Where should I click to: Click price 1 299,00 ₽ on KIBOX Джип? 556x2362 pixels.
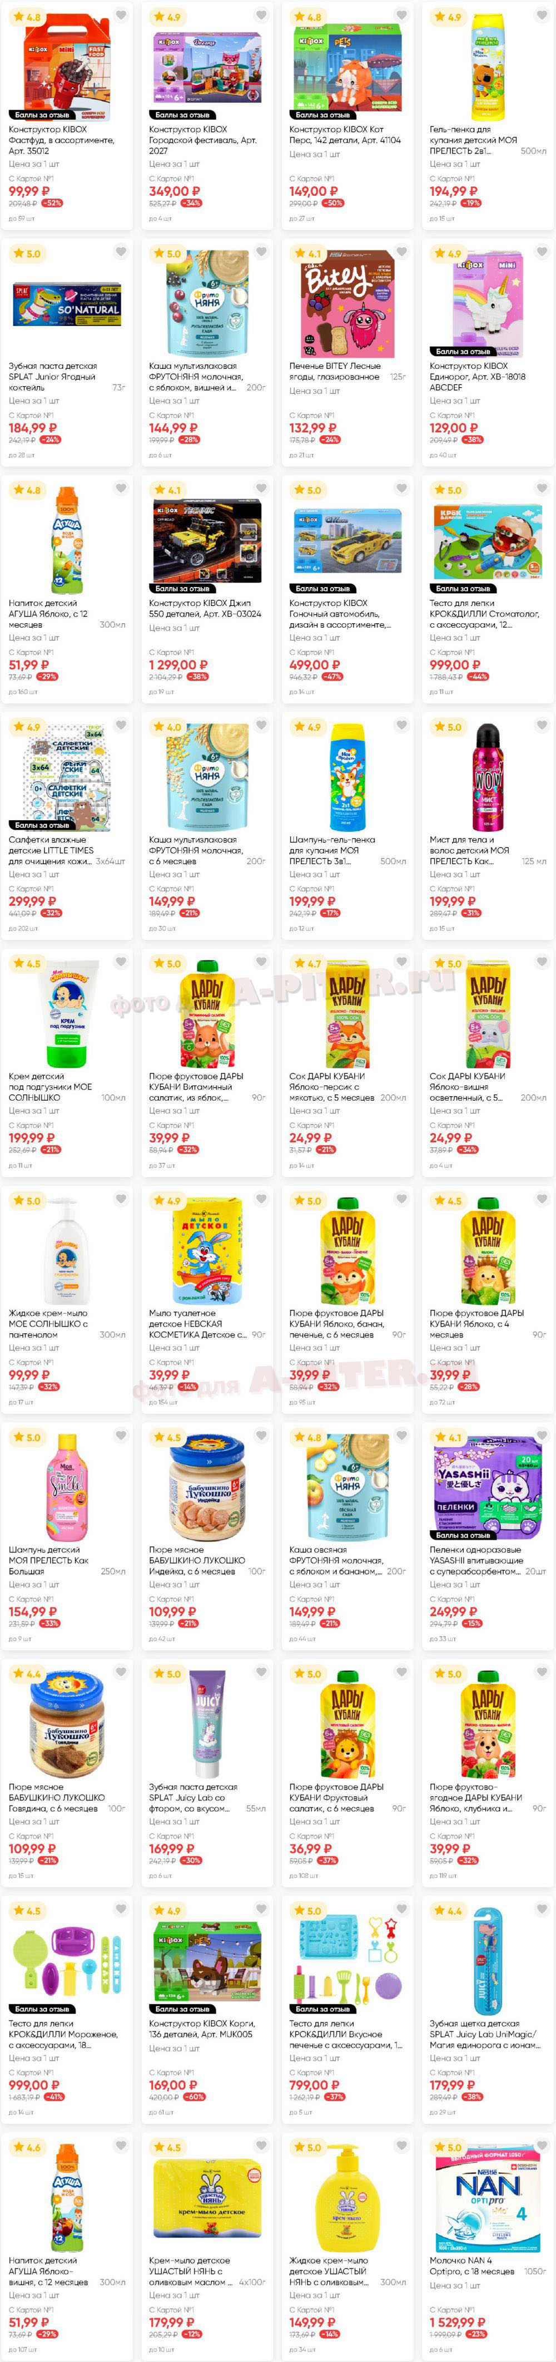pyautogui.click(x=178, y=665)
